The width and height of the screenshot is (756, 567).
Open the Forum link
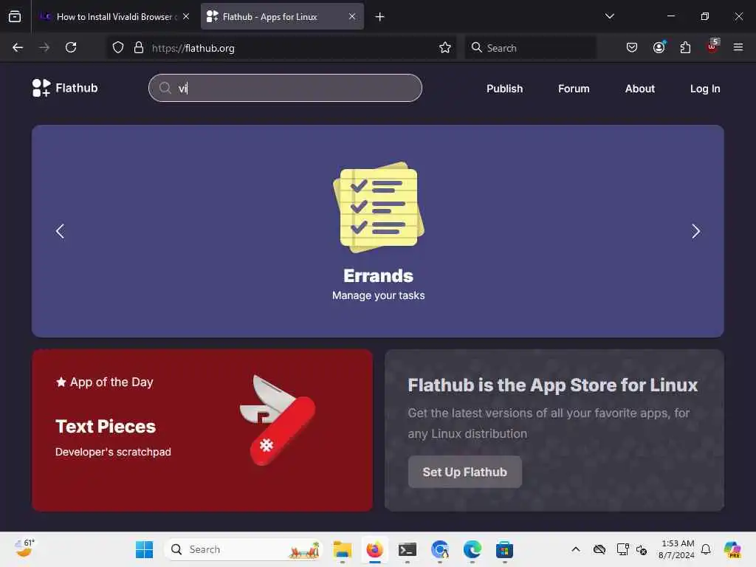(x=574, y=89)
